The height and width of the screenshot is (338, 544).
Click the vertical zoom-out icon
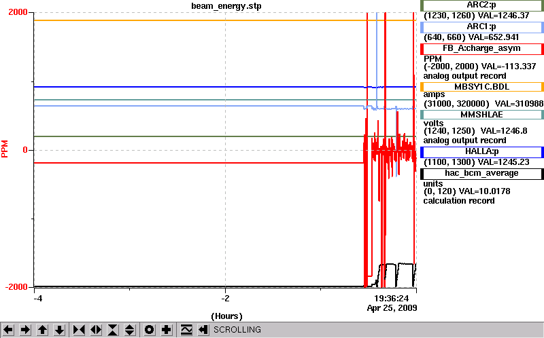130,330
